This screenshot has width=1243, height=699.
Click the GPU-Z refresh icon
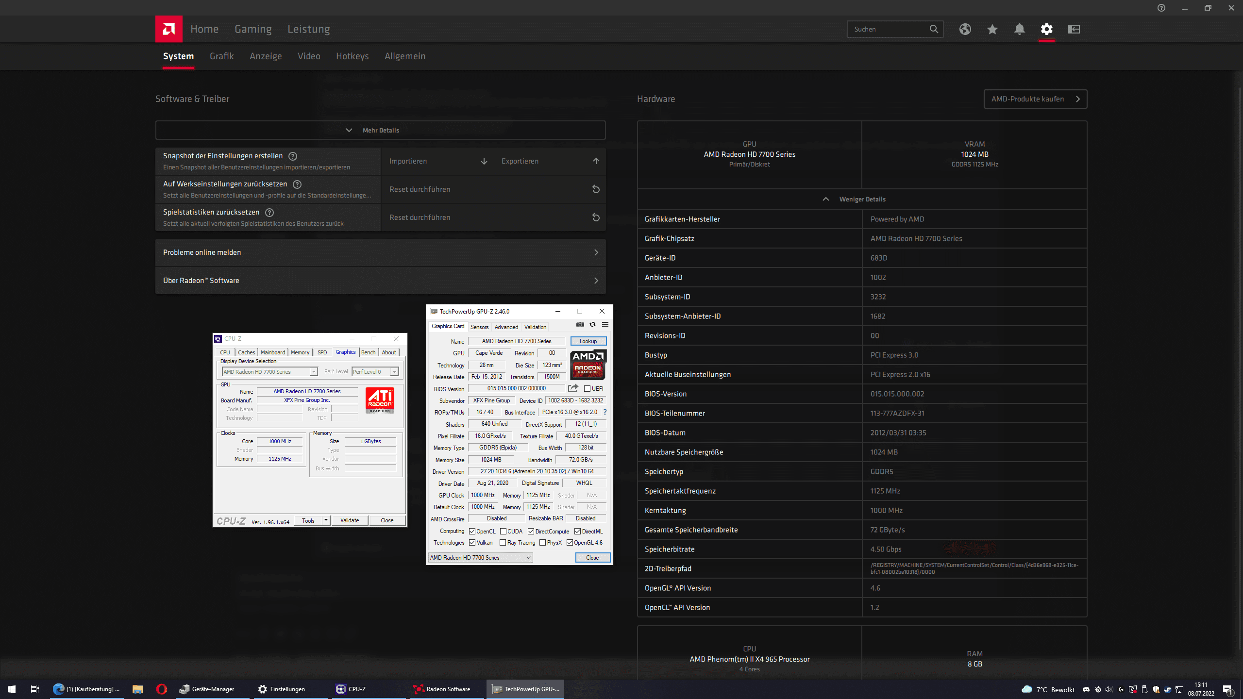click(x=592, y=324)
